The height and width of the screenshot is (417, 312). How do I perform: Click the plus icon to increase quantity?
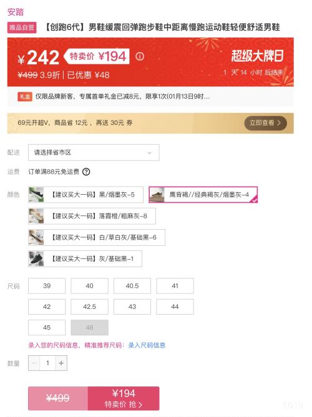61,363
